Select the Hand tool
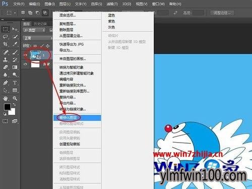 [x=6, y=98]
